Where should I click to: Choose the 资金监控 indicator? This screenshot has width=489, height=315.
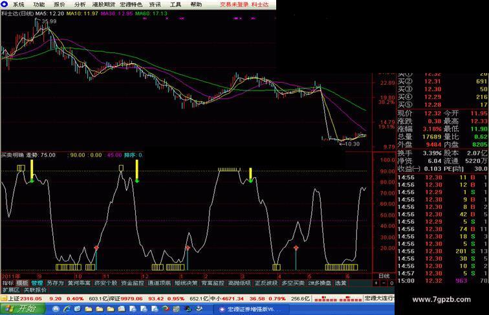[133, 283]
